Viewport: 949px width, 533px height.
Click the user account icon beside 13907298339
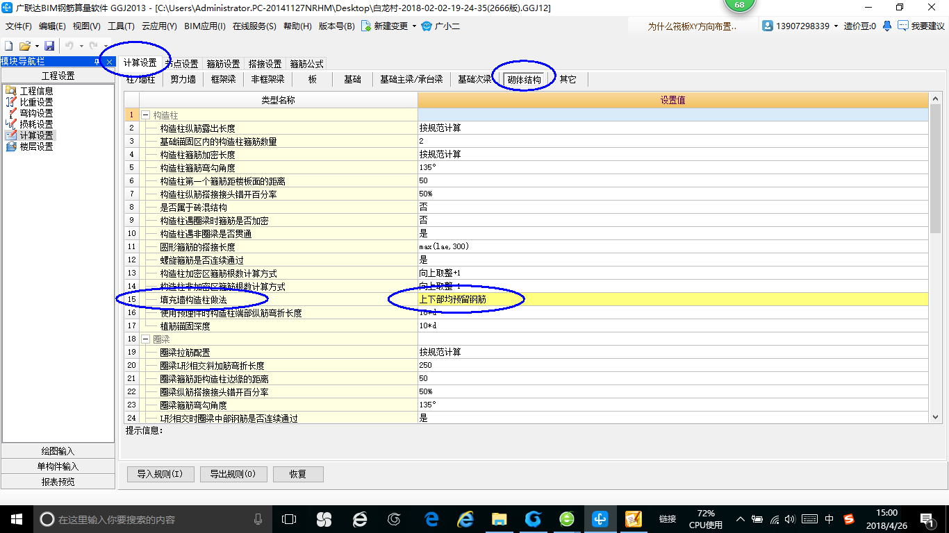coord(768,26)
